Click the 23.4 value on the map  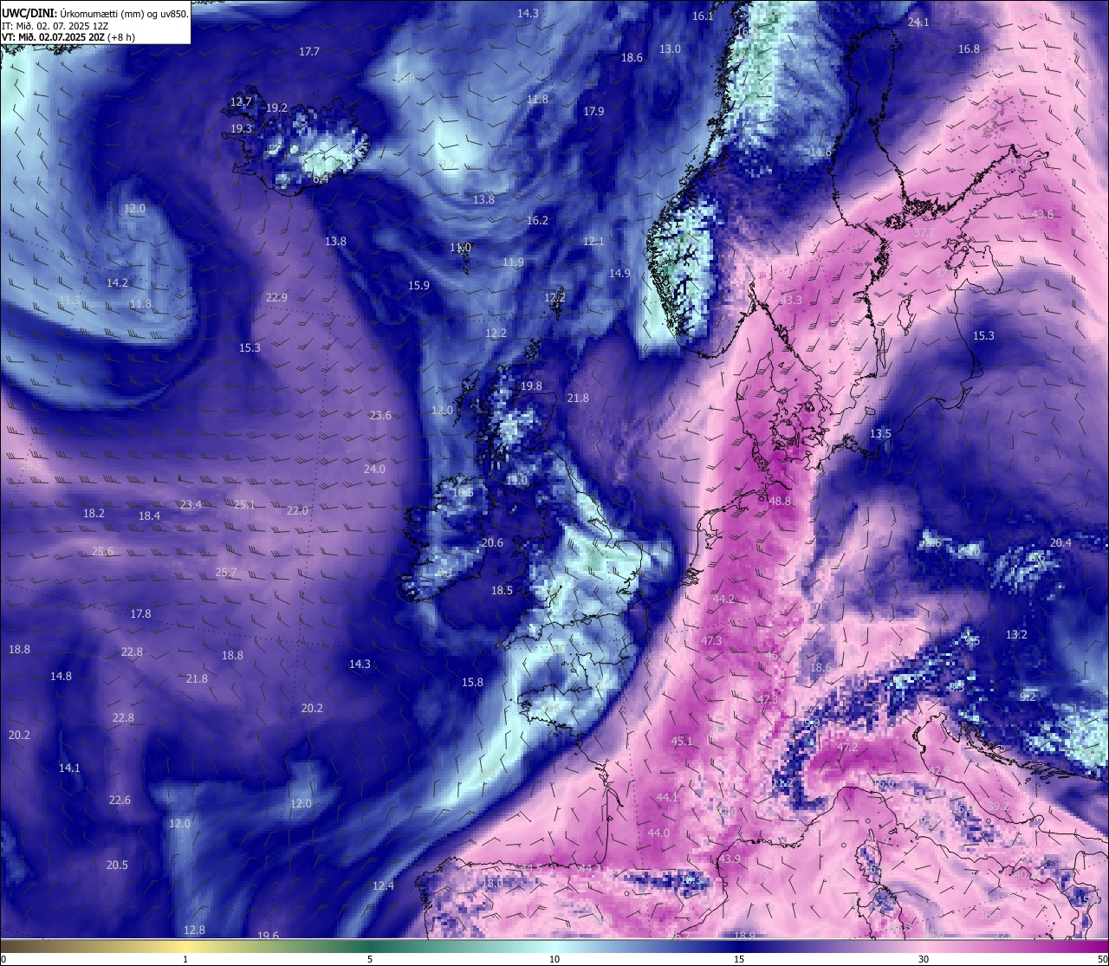(191, 505)
